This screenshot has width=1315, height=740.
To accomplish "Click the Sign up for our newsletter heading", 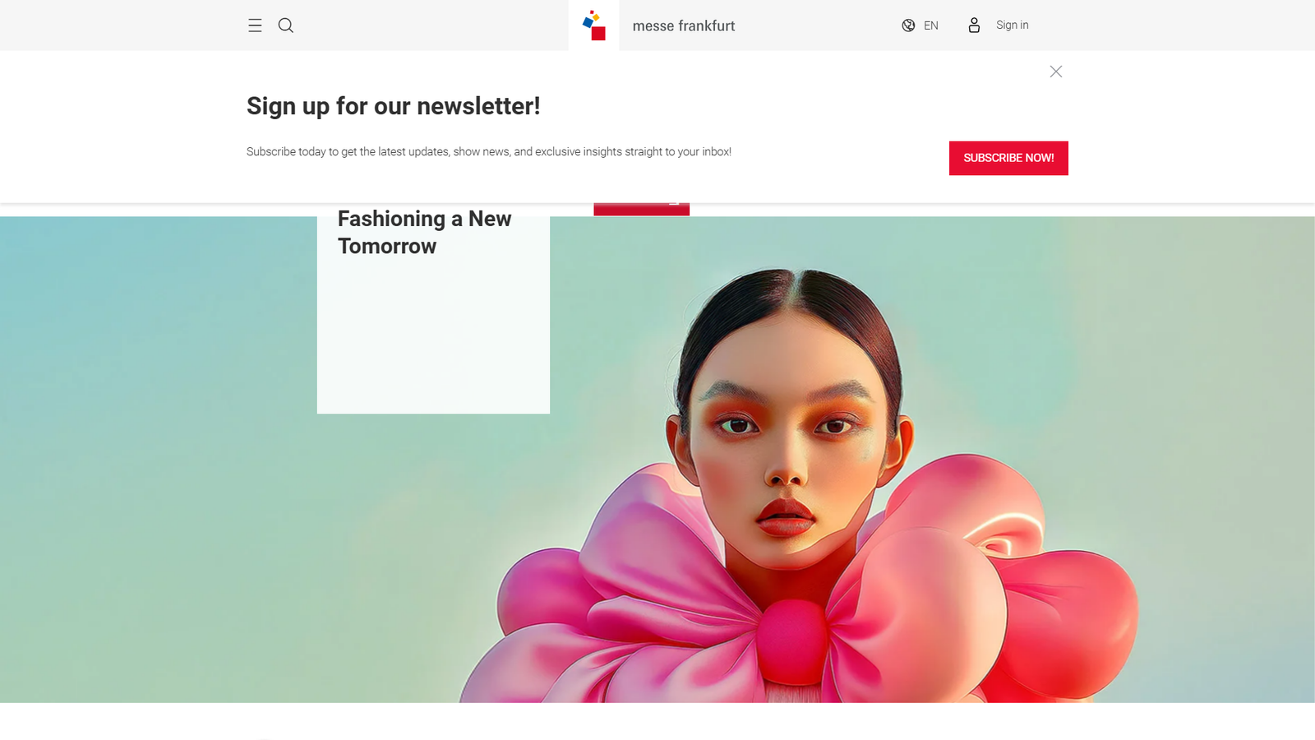I will point(393,106).
